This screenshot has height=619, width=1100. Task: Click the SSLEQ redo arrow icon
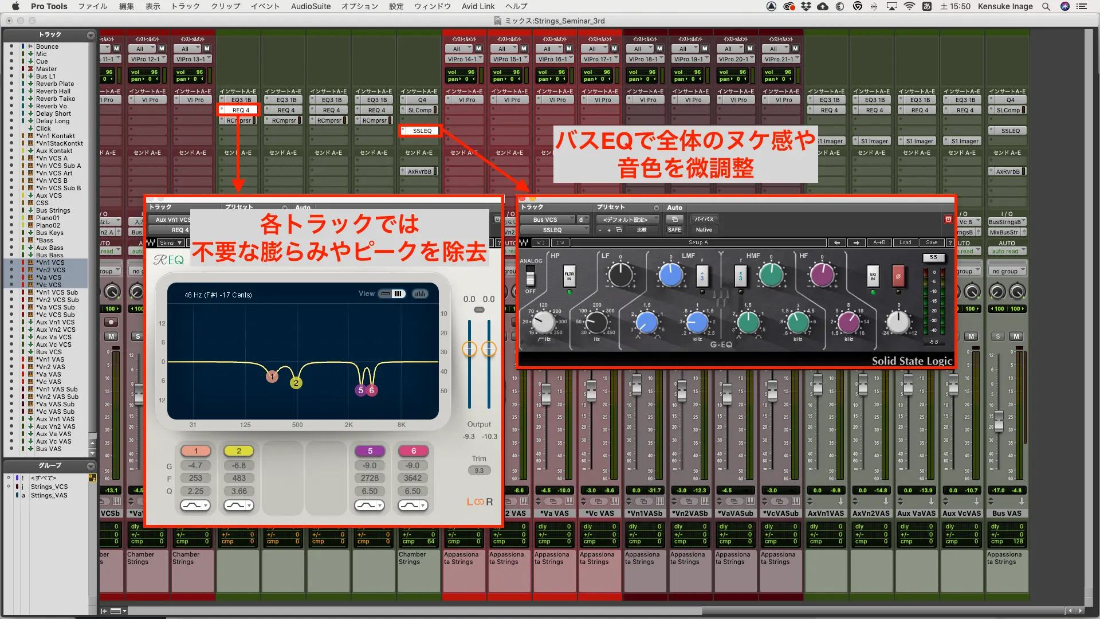[x=560, y=242]
